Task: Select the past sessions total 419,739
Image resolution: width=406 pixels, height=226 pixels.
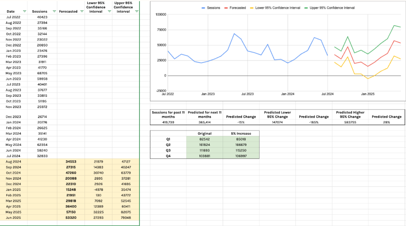Action: [168, 122]
